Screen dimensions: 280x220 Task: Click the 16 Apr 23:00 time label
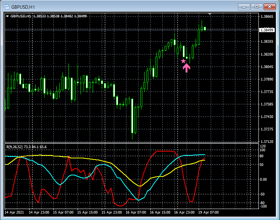(x=184, y=212)
